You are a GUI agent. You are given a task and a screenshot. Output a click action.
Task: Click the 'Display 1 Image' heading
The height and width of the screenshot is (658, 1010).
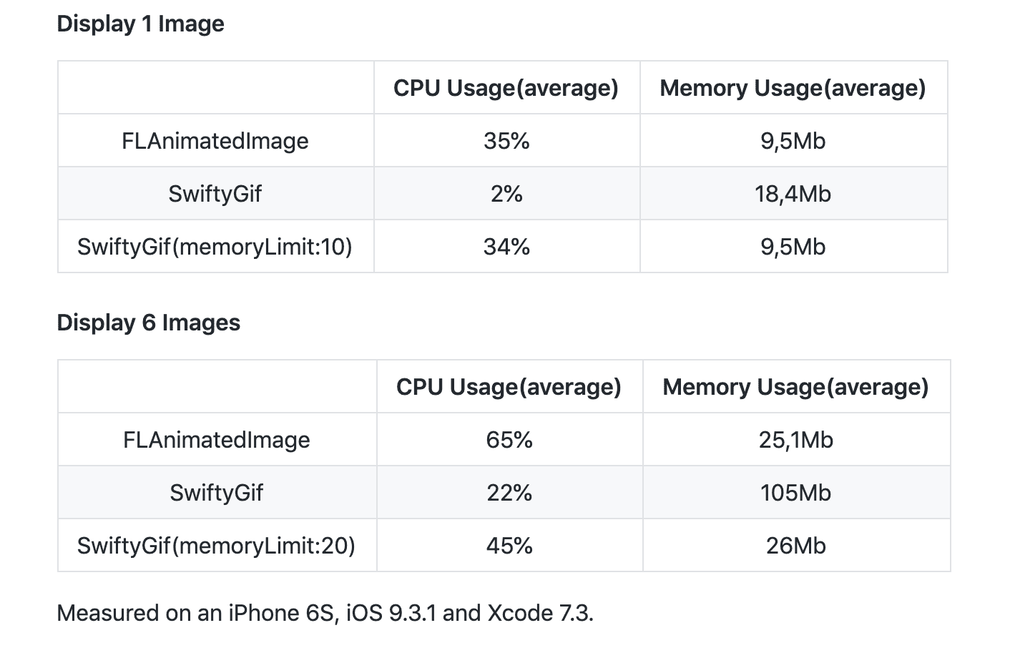(x=140, y=24)
